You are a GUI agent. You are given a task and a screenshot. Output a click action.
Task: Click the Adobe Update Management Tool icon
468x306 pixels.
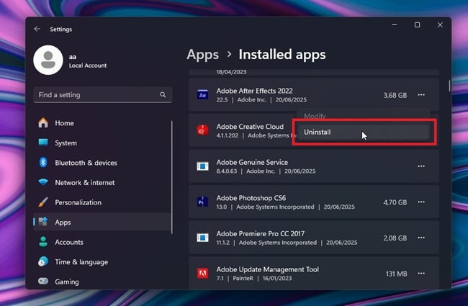(202, 274)
